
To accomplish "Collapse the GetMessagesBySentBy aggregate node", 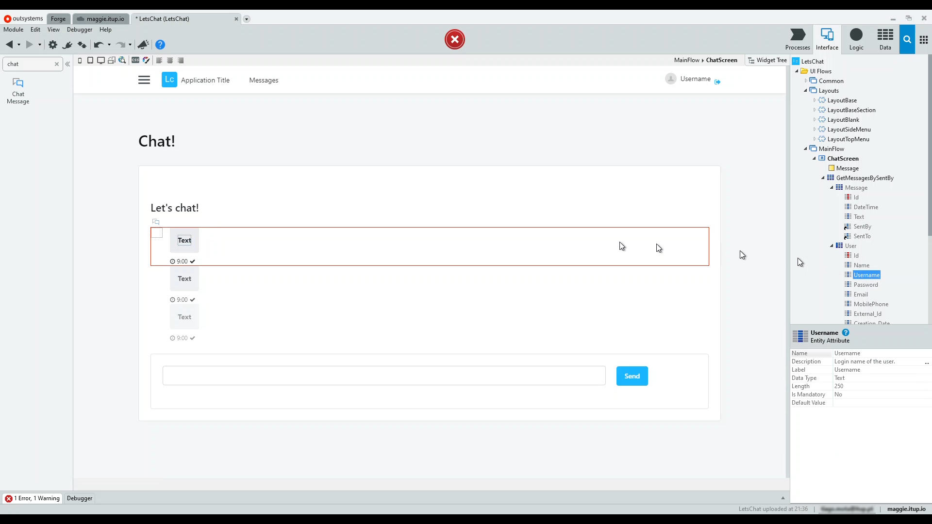I will point(823,178).
